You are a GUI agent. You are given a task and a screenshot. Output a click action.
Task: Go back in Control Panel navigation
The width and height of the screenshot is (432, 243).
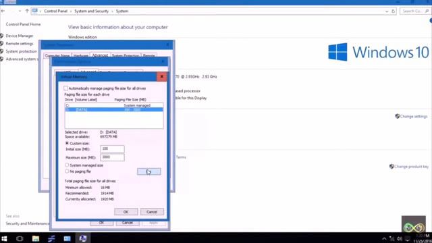(3, 11)
